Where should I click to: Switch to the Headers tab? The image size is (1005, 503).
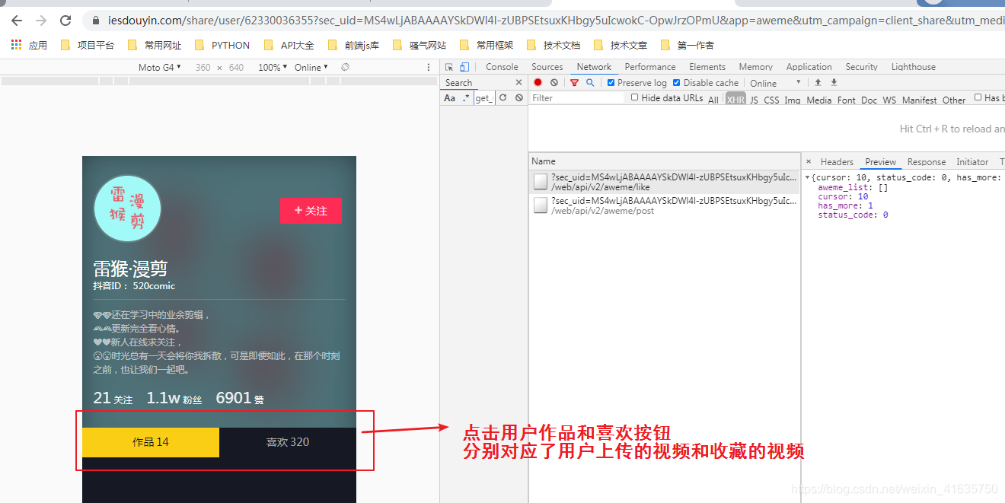coord(837,162)
